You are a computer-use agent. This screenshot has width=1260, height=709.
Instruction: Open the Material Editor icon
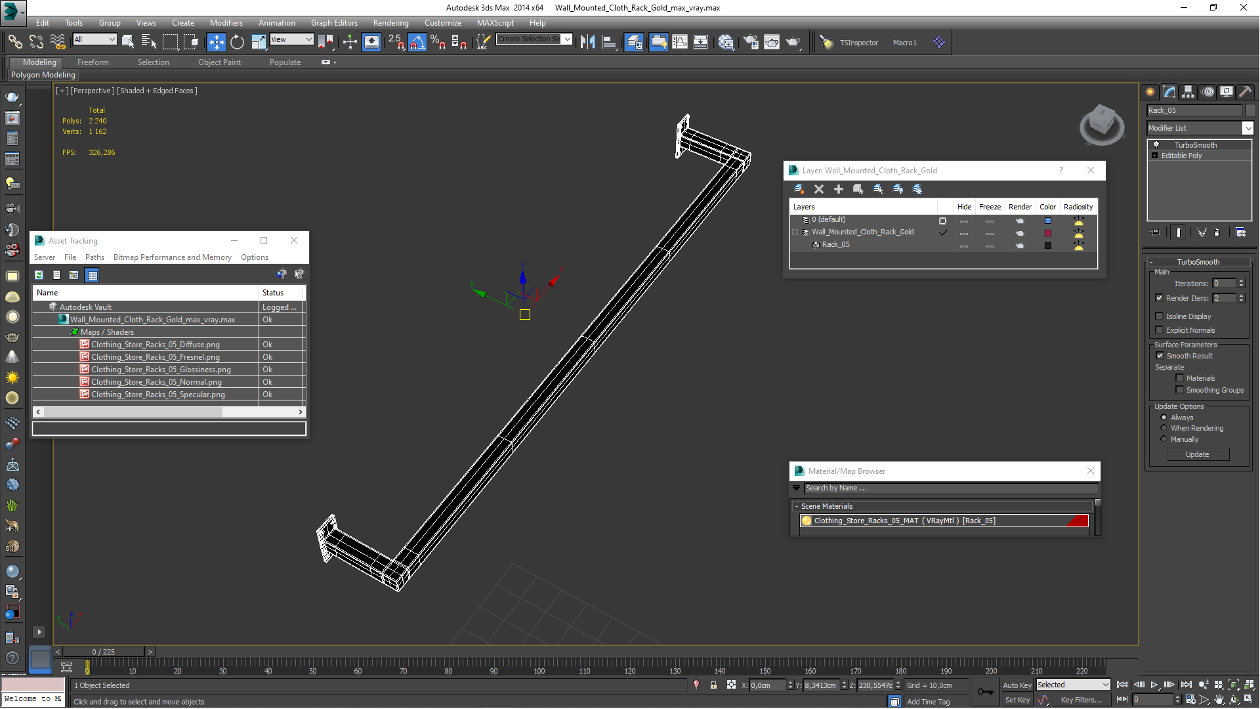(726, 42)
